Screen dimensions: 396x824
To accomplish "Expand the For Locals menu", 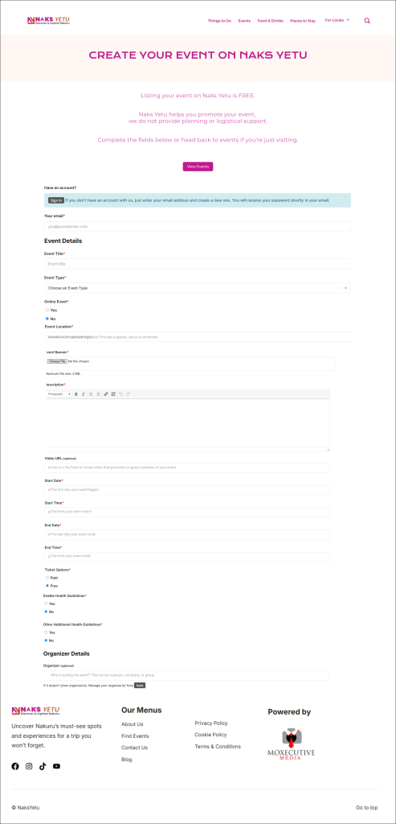I will [x=337, y=20].
